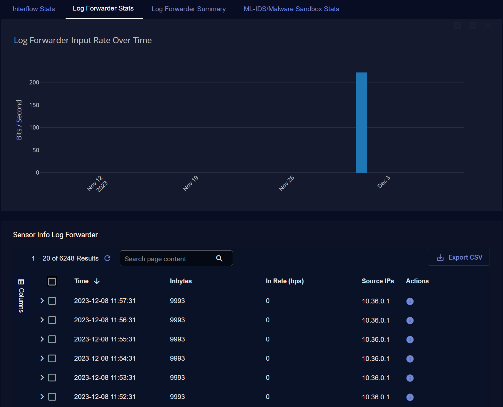
Task: Expand the 2023-12-08 11:53:31 row details
Action: pos(42,378)
